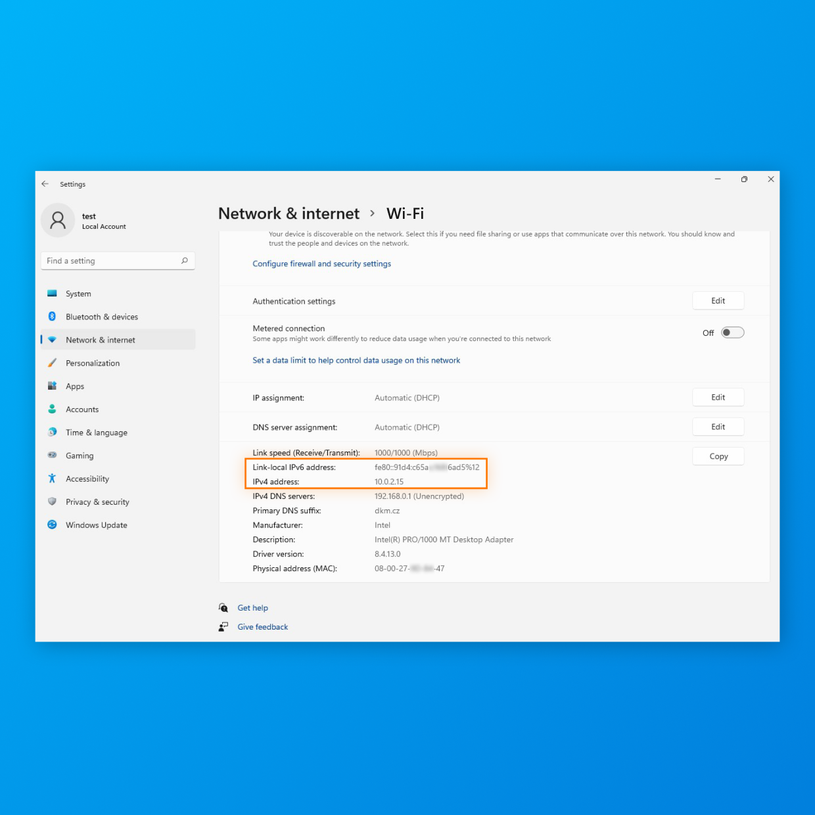Open Apps settings category
Image resolution: width=815 pixels, height=815 pixels.
[x=75, y=386]
